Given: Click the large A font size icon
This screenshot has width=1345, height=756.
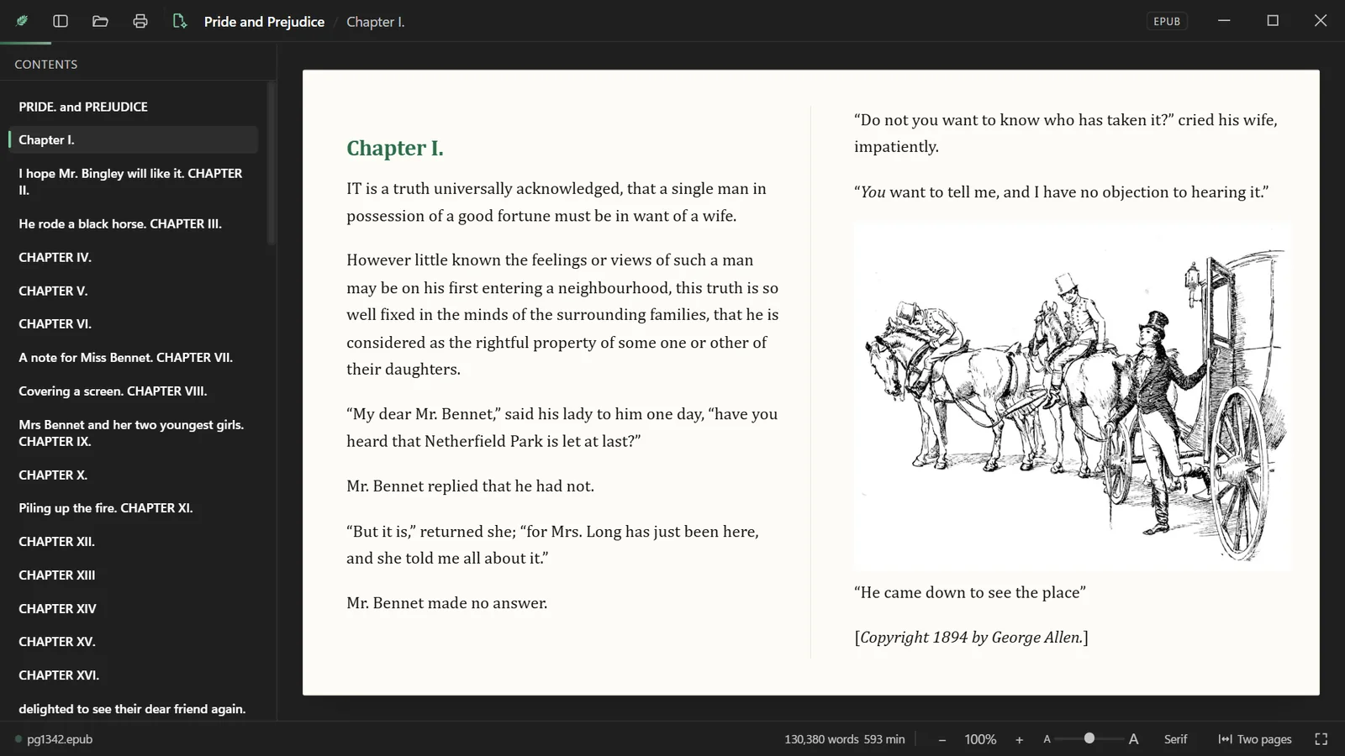Looking at the screenshot, I should click(x=1133, y=739).
